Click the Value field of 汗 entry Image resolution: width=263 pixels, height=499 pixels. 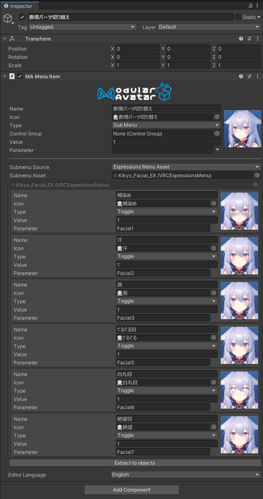[167, 265]
